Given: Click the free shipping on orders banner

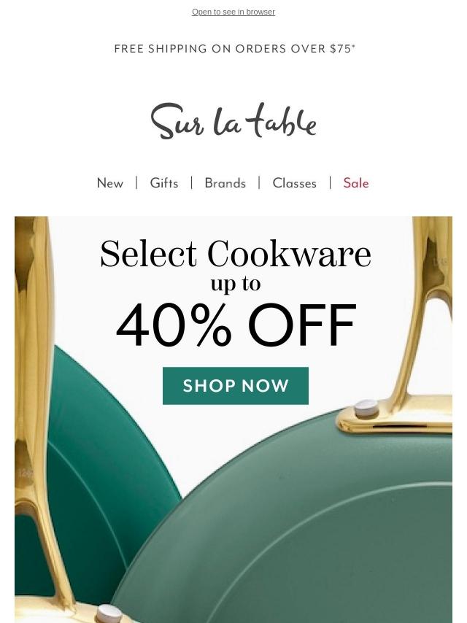Looking at the screenshot, I should tap(234, 48).
